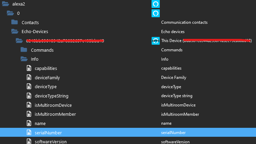Screen dimensions: 256x144
Task: Select the isMultiroomMember state row
Action: [x=128, y=114]
